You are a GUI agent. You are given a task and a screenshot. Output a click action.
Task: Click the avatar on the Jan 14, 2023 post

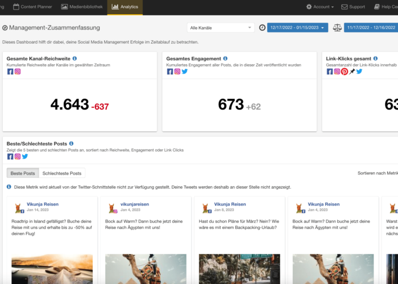tap(19, 208)
